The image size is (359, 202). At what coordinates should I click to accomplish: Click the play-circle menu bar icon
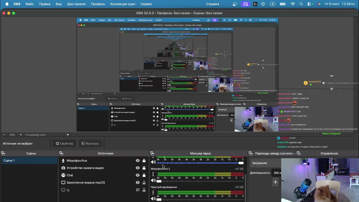tap(263, 4)
